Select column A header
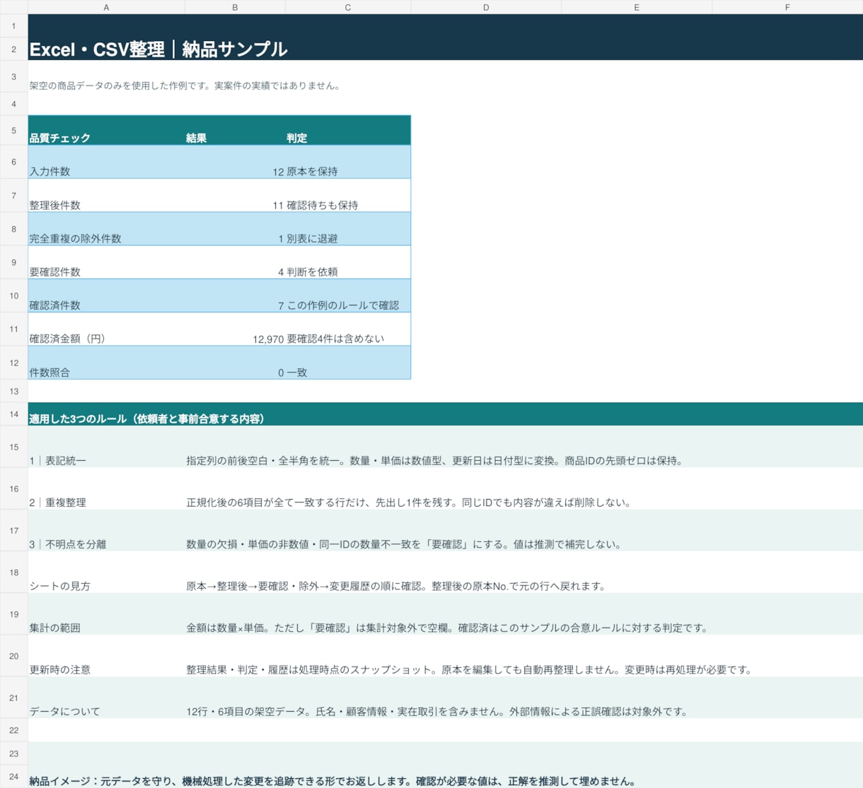This screenshot has height=788, width=863. [x=106, y=7]
